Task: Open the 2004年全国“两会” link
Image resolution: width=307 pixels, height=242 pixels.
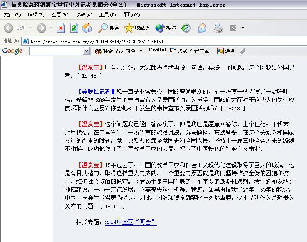Action: [131, 222]
